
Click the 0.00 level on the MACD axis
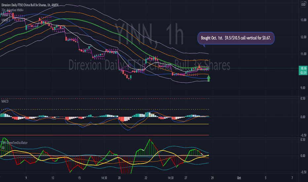303,117
